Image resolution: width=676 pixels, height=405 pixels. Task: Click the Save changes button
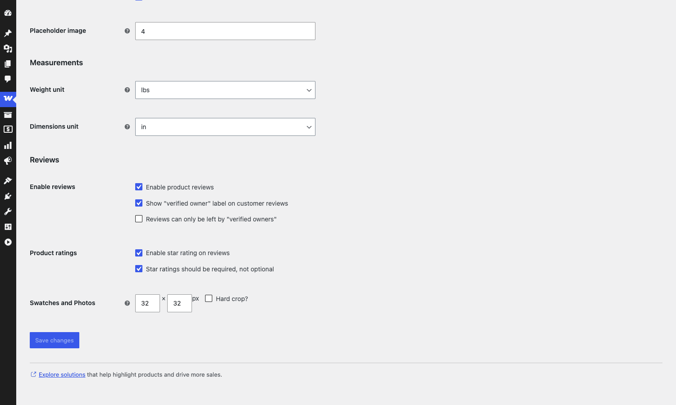55,340
